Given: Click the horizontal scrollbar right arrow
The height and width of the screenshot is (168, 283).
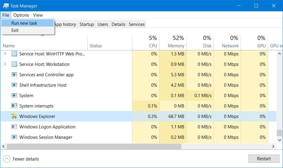Looking at the screenshot, I should pos(273,146).
